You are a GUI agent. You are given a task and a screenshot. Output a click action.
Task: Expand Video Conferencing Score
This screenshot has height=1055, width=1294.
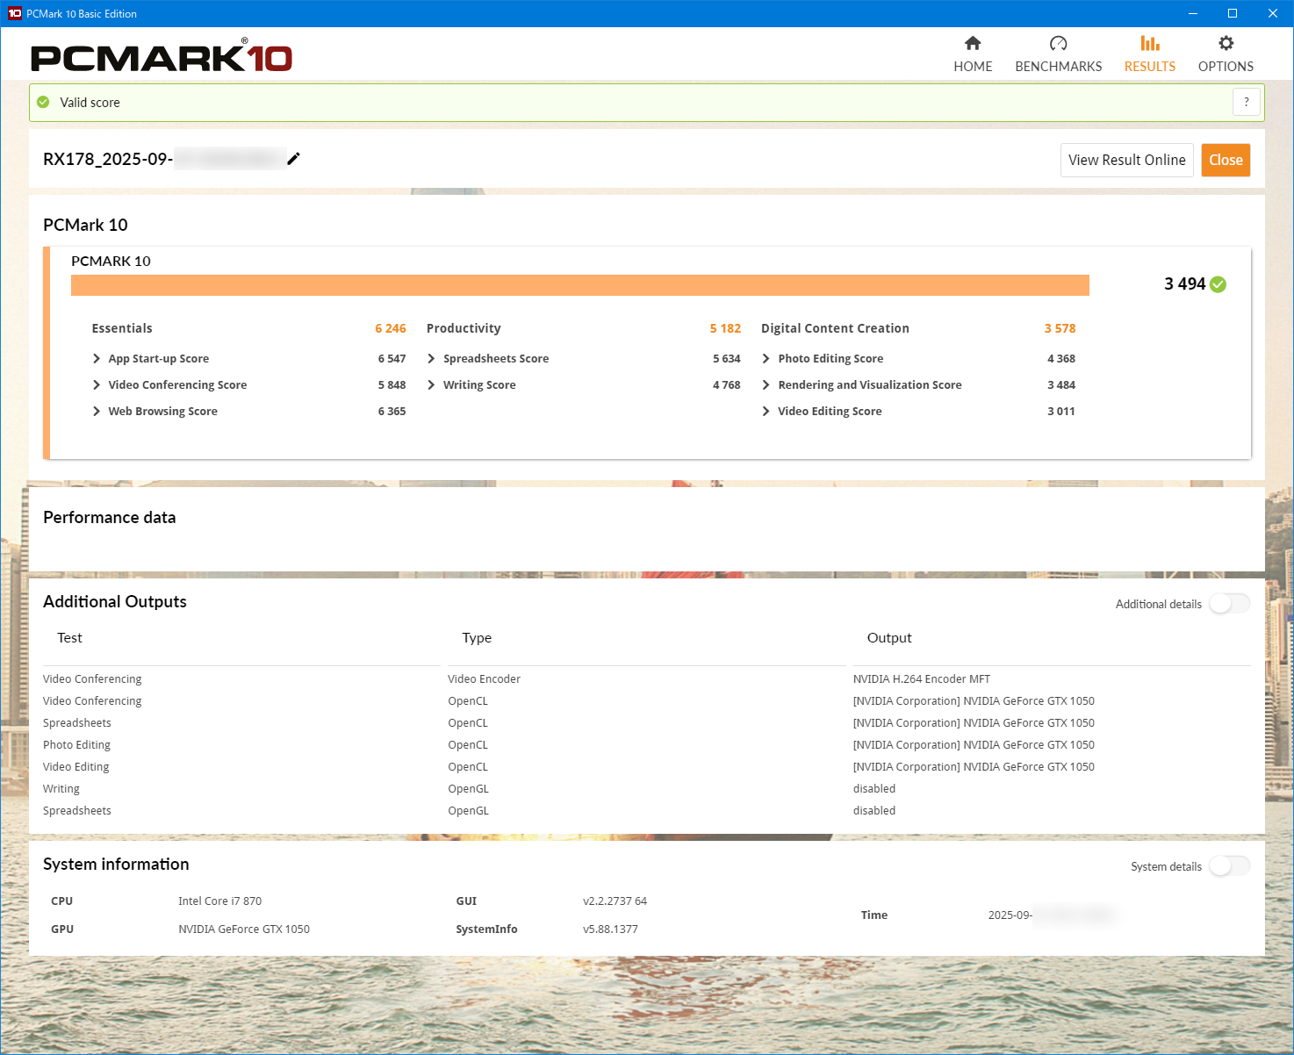[x=97, y=384]
